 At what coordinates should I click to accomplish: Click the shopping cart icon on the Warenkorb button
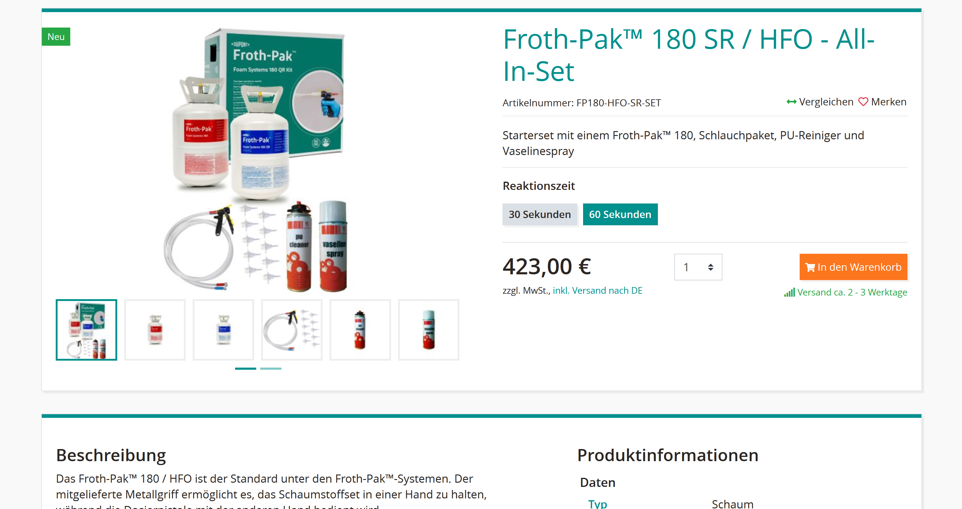point(810,267)
